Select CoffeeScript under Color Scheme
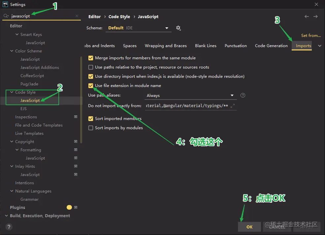This screenshot has width=325, height=235. 32,76
